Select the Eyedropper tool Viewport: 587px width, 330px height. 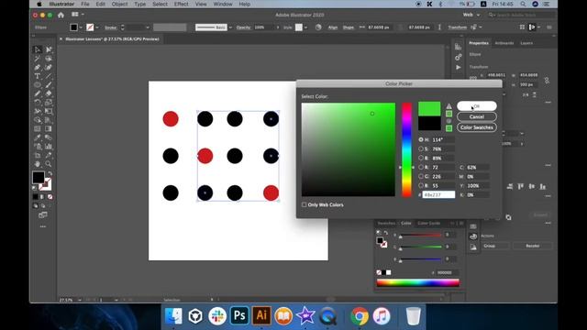pyautogui.click(x=38, y=137)
